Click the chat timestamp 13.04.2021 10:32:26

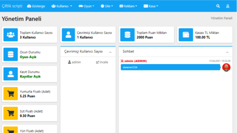(x=220, y=61)
